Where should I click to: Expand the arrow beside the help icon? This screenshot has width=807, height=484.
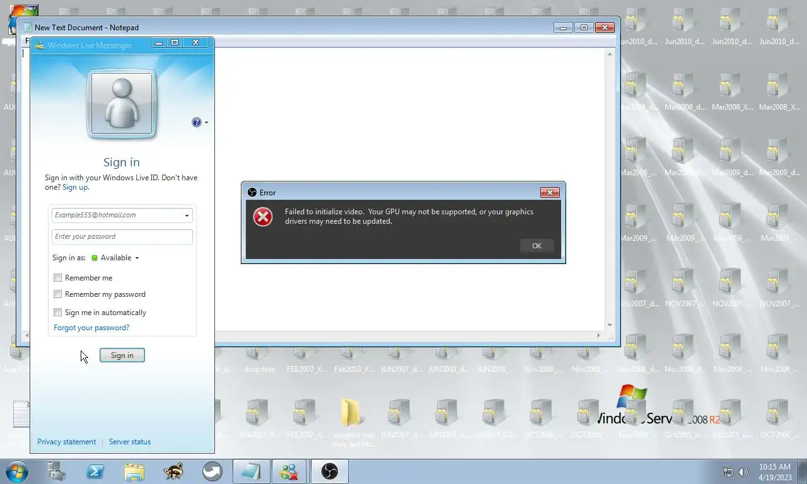tap(206, 122)
